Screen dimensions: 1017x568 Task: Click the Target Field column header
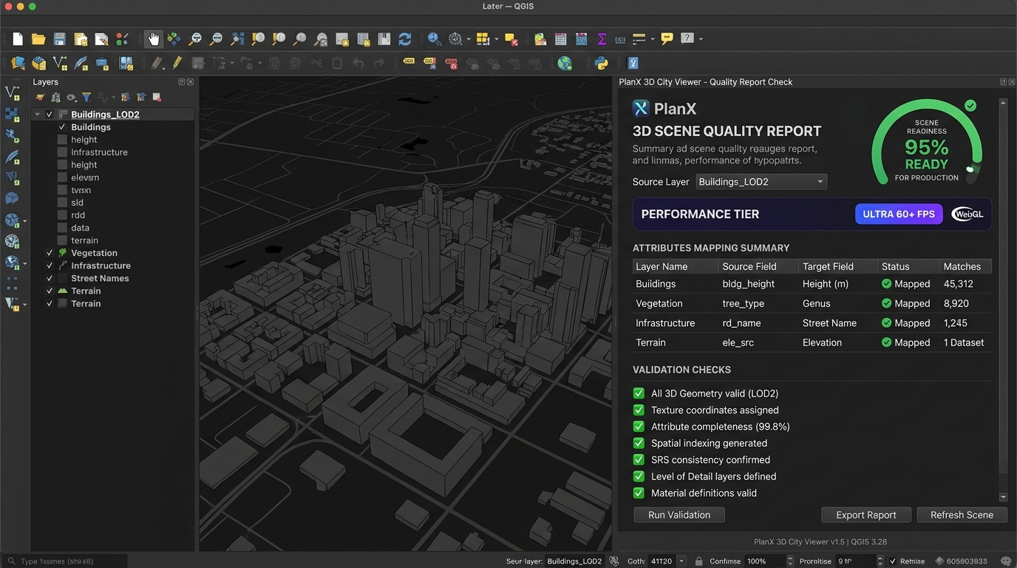838,266
